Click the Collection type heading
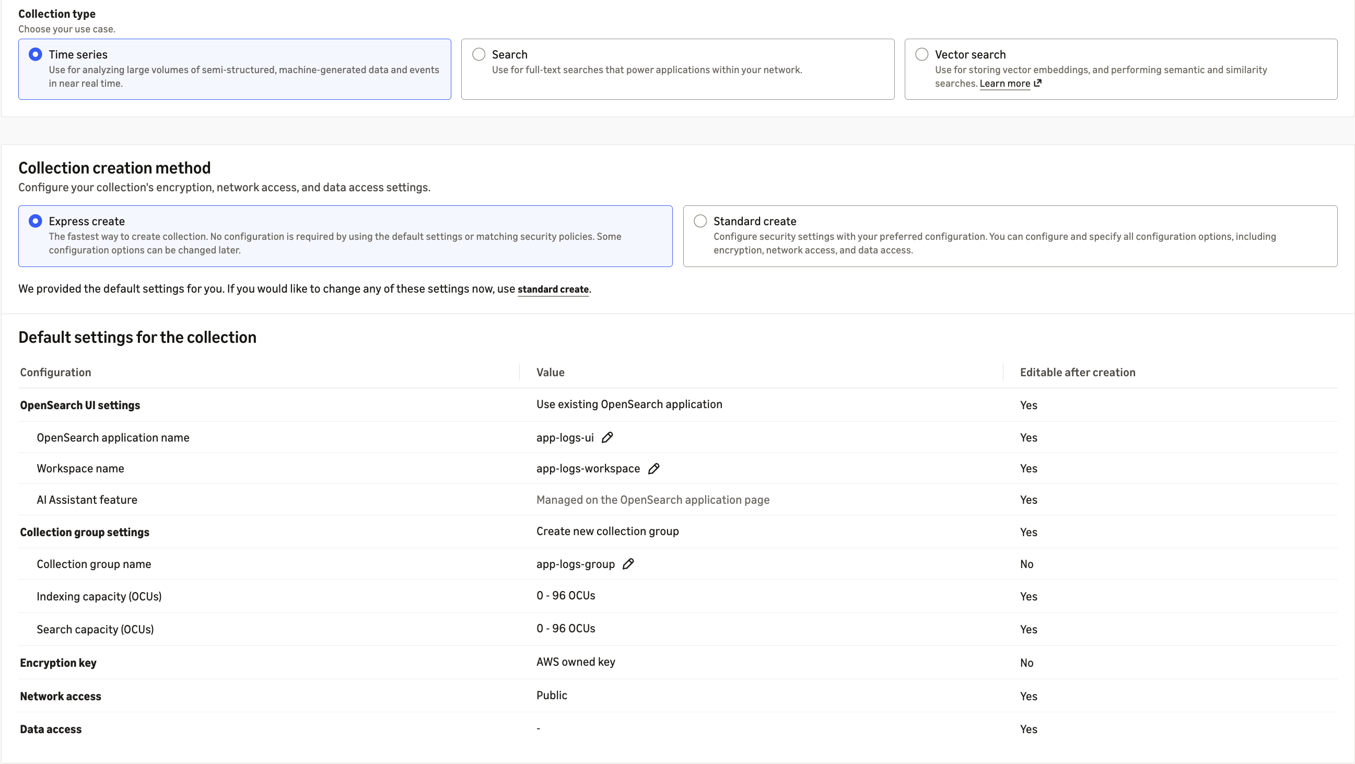This screenshot has width=1355, height=764. (x=57, y=14)
